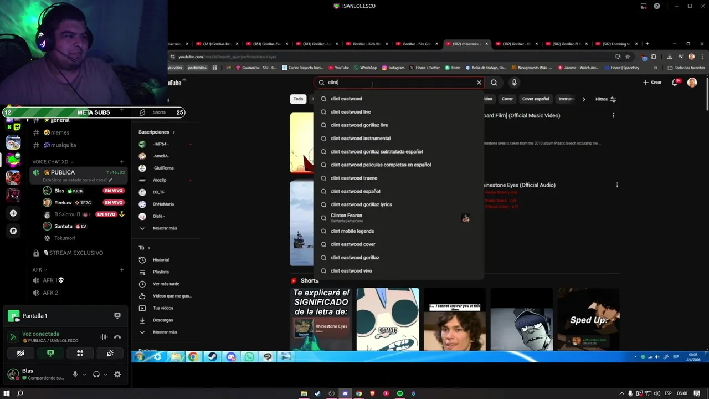This screenshot has width=709, height=399.
Task: Open Discord output device dropdown arrow
Action: (x=105, y=375)
